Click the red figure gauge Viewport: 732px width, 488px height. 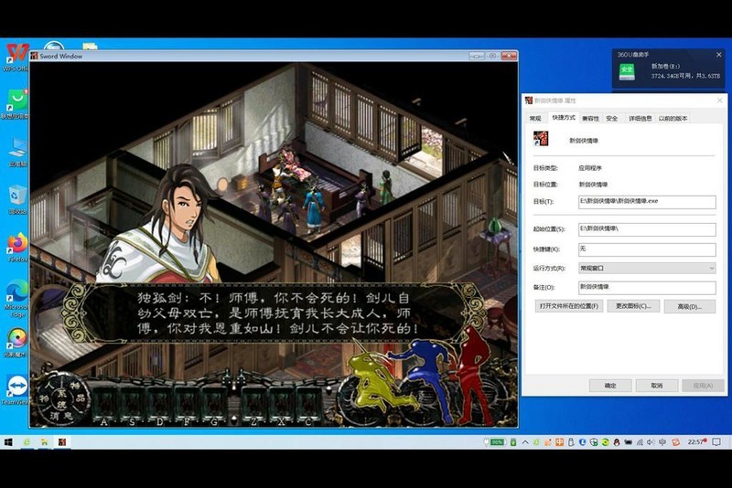(x=474, y=376)
